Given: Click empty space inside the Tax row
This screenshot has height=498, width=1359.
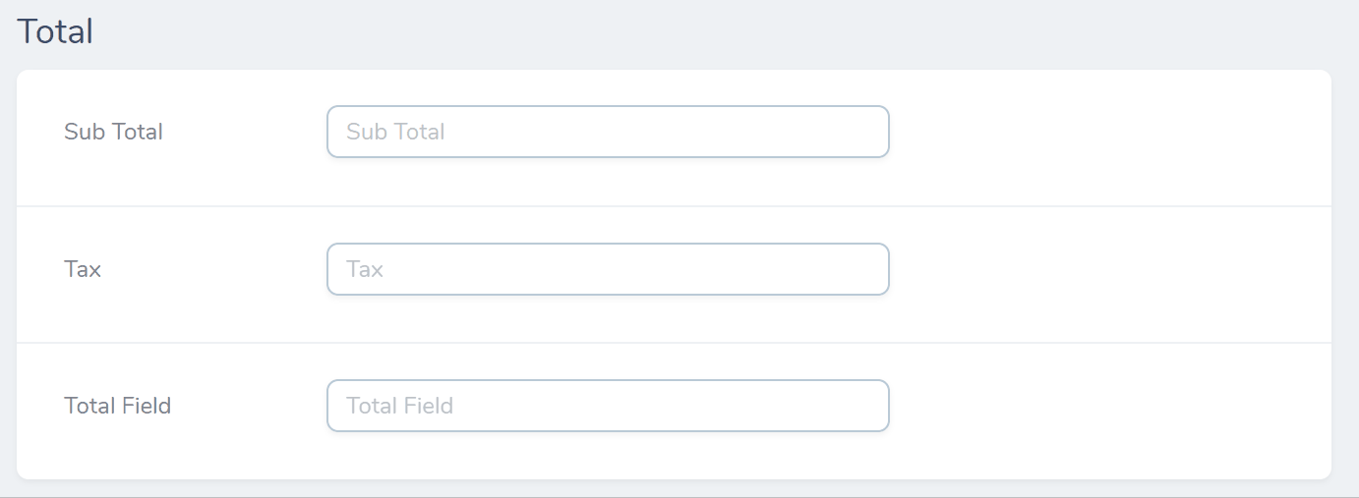Looking at the screenshot, I should coord(1101,275).
